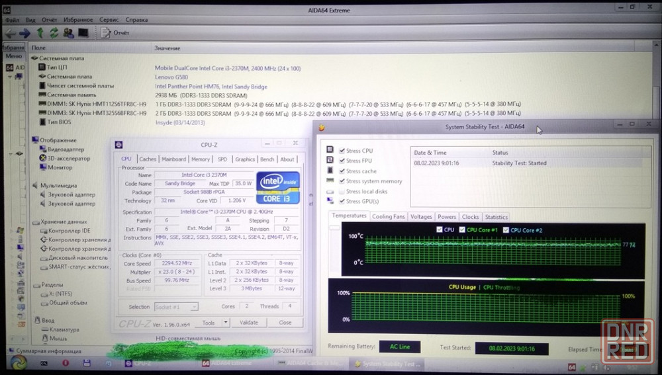This screenshot has height=375, width=662.
Task: Toggle the Stress GPU(s) checkbox
Action: [x=342, y=201]
